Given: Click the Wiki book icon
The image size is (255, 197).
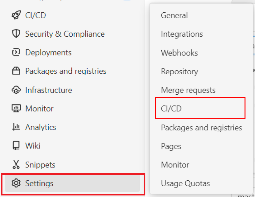Looking at the screenshot, I should point(16,146).
